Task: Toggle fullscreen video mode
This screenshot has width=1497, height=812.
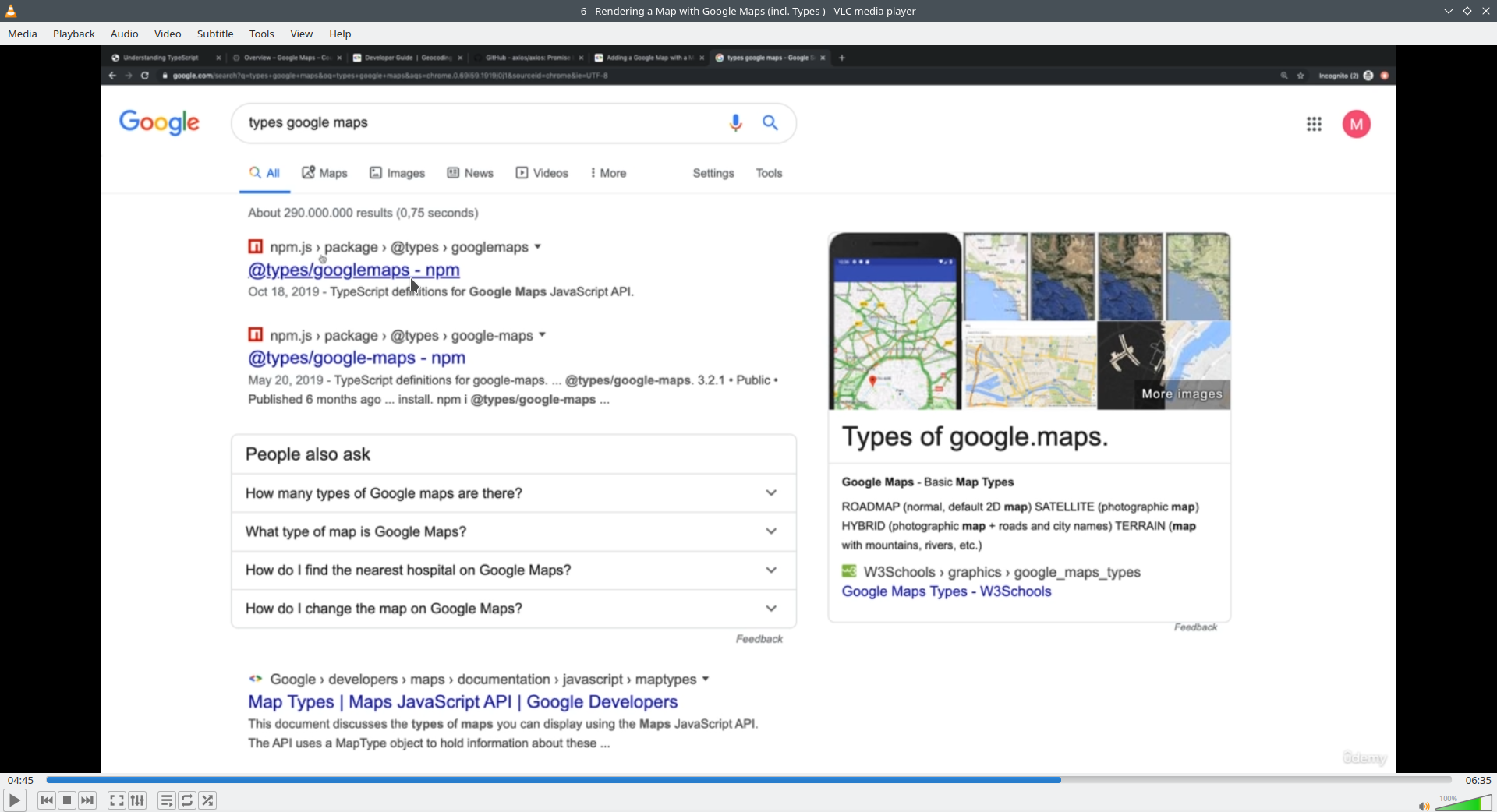Action: click(116, 800)
